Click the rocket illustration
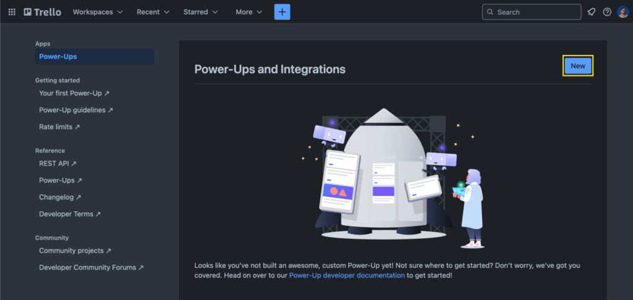Screen dimensions: 633x300 click(393, 177)
